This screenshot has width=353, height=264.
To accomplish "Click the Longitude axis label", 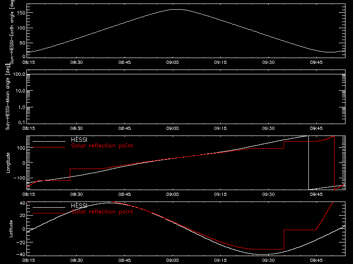I will 8,163.
